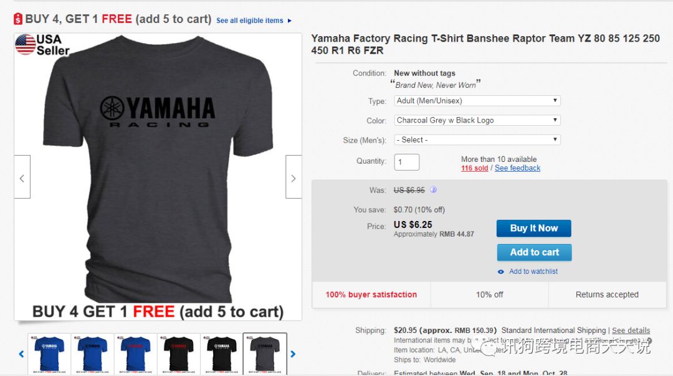Click the arrow after See all eligible items
Image resolution: width=673 pixels, height=376 pixels.
290,21
